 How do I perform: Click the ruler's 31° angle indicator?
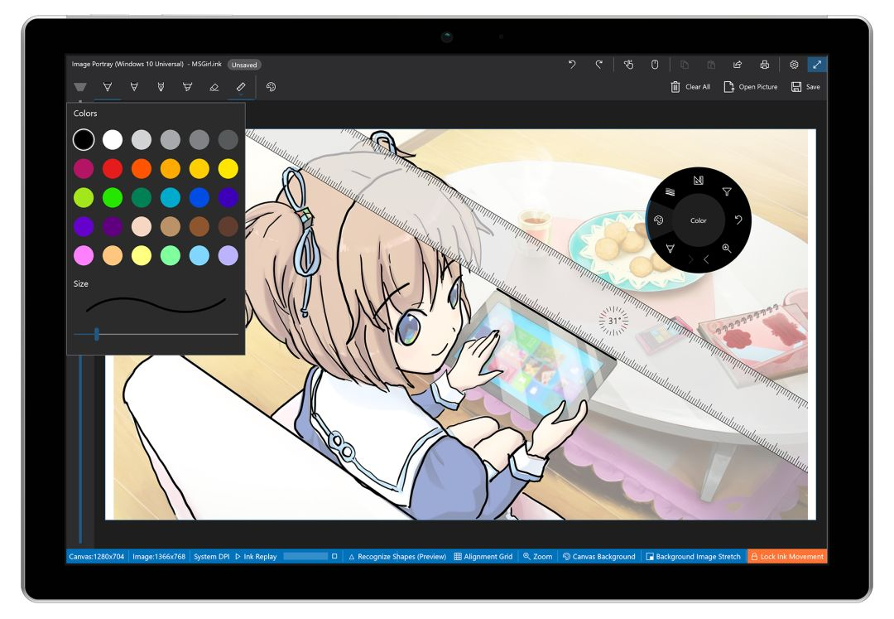(613, 321)
